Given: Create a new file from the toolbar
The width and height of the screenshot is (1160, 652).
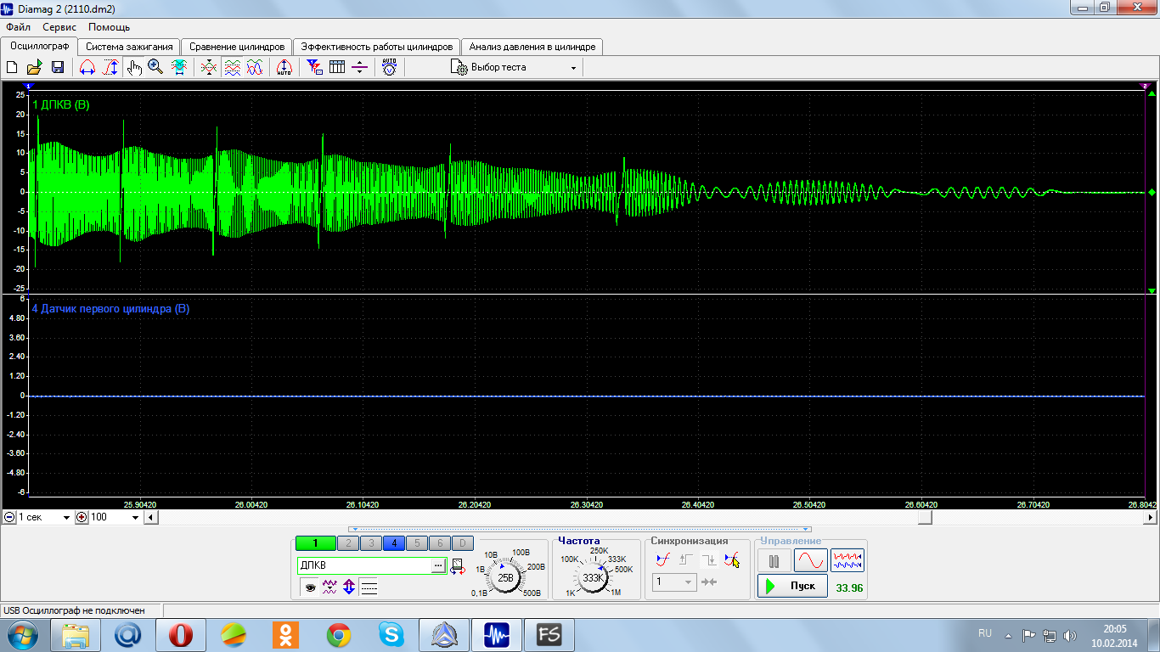Looking at the screenshot, I should [x=13, y=67].
